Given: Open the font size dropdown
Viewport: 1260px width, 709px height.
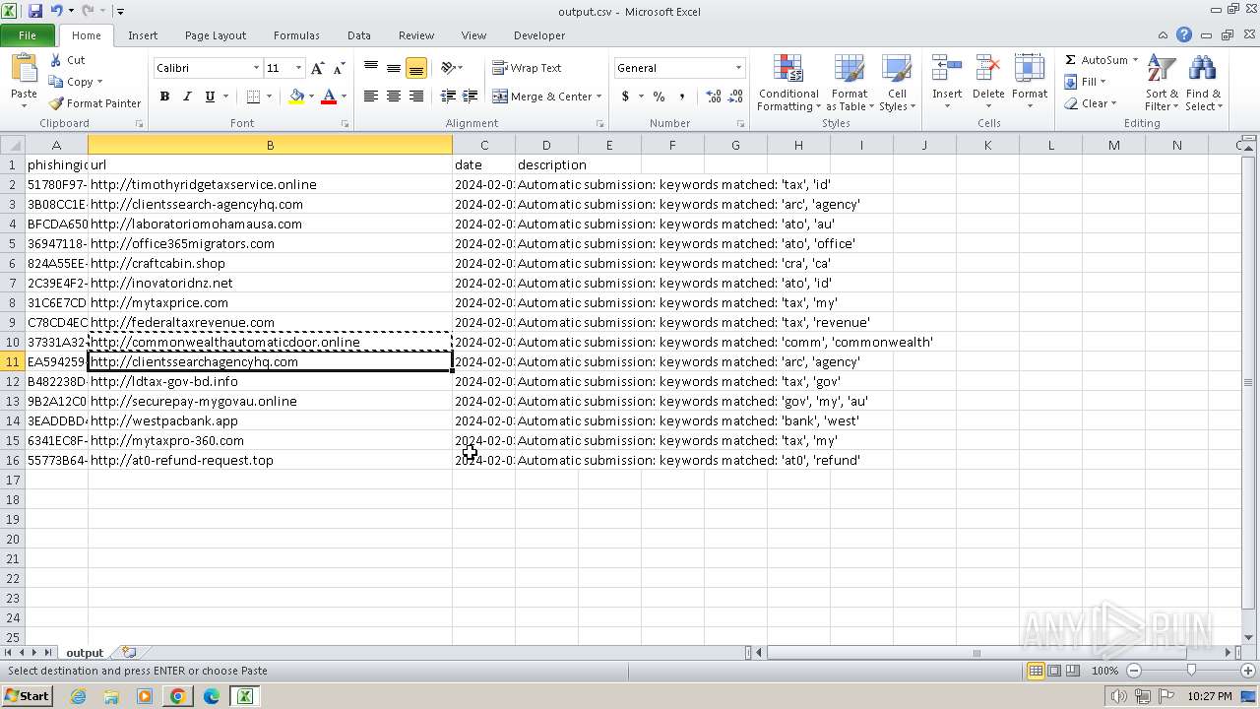Looking at the screenshot, I should (x=298, y=68).
